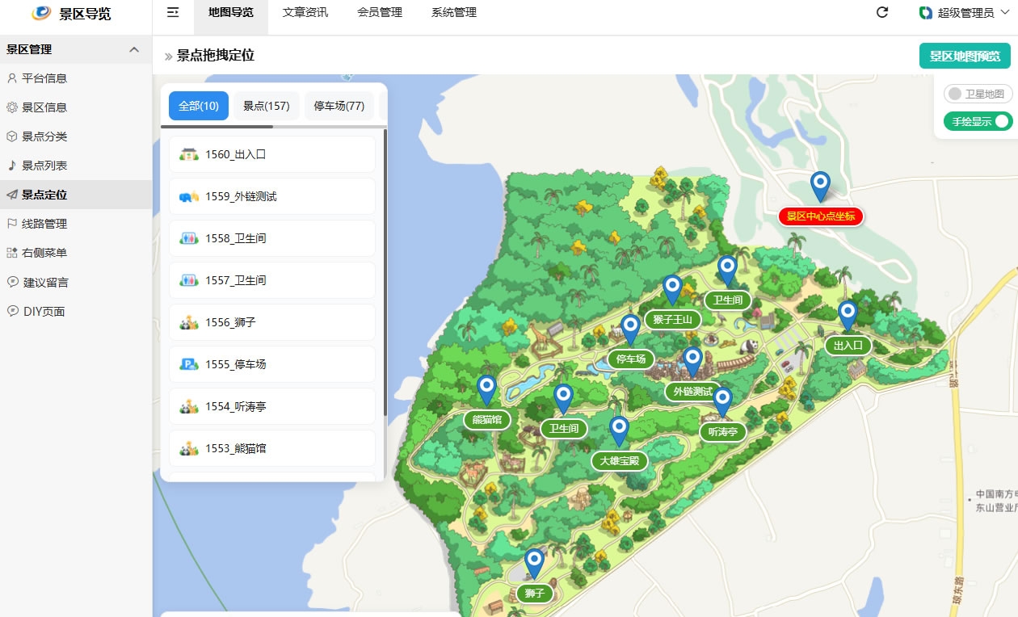This screenshot has height=617, width=1018.
Task: Click the 景区中心点坐标 red label
Action: coord(821,216)
